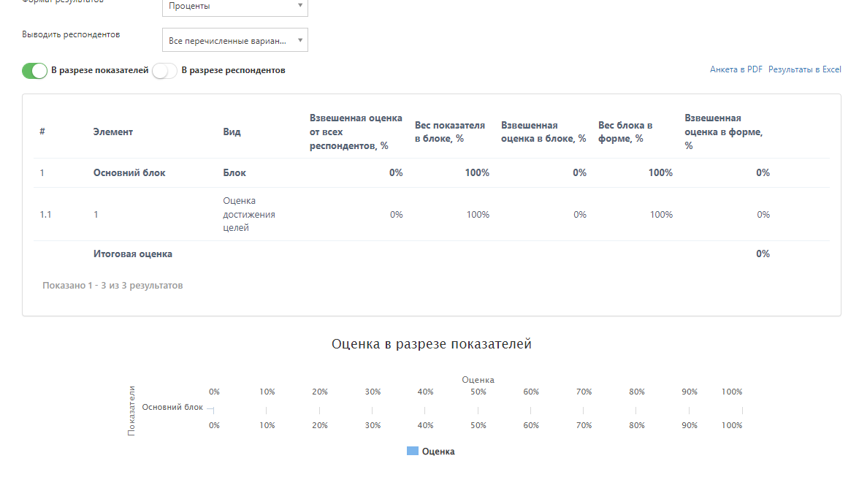Click "Основний блок" label on chart axis
This screenshot has height=480, width=859.
point(172,407)
